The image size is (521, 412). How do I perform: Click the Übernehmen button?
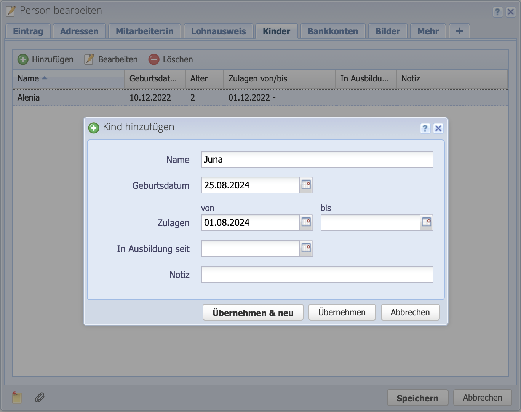[x=342, y=312]
